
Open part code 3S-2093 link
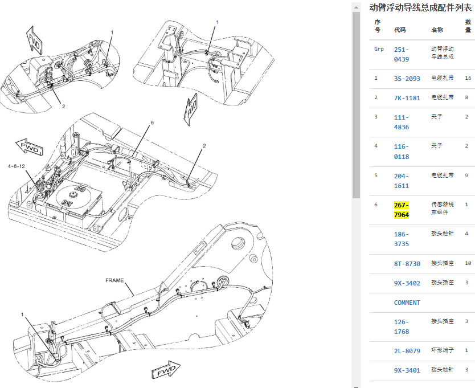tap(407, 79)
